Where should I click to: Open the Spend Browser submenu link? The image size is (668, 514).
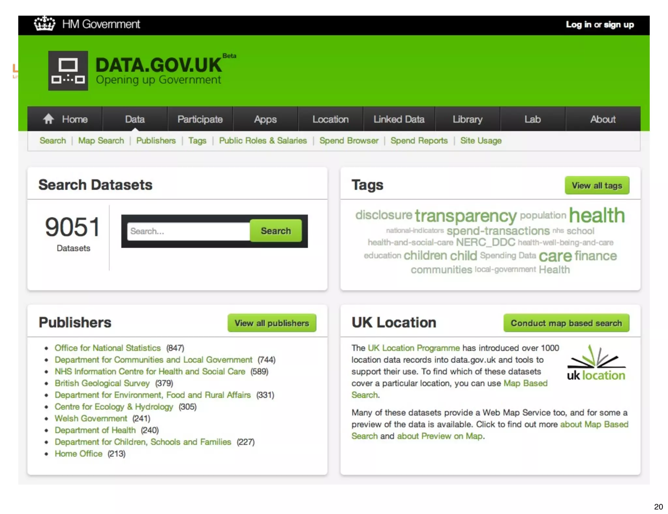tap(349, 141)
